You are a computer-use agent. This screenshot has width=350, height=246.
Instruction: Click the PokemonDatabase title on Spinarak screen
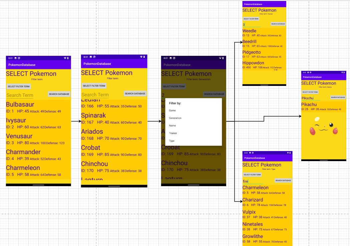(97, 64)
